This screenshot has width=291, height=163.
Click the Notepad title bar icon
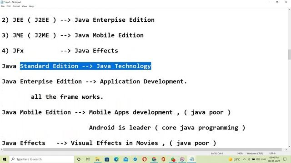pos(2,2)
